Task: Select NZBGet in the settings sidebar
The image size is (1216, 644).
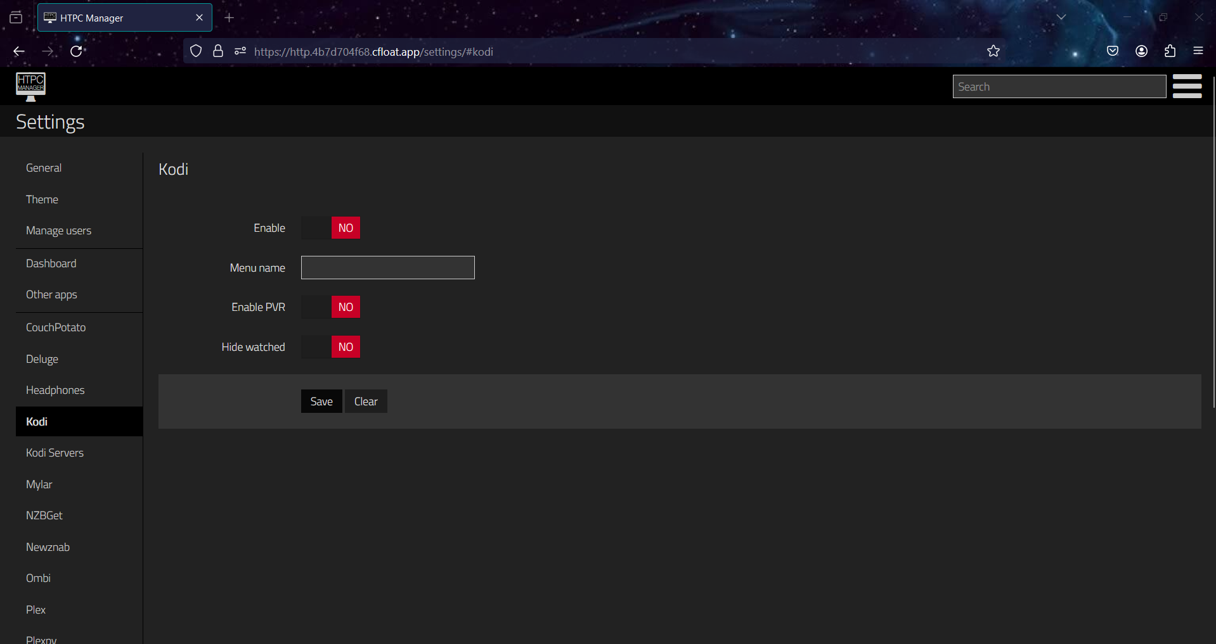Action: tap(79, 515)
